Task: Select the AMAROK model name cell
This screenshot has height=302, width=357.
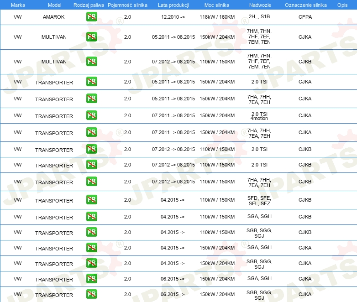Action: click(54, 17)
